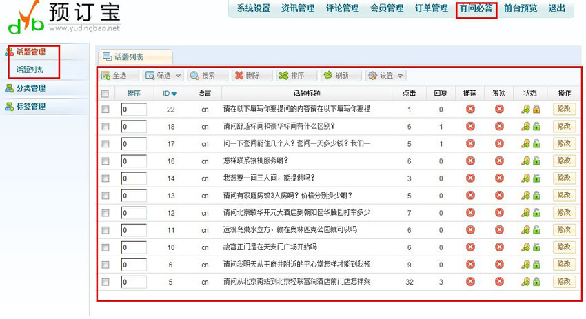The height and width of the screenshot is (319, 586).
Task: Select the 话题列表 tab
Action: coord(135,56)
